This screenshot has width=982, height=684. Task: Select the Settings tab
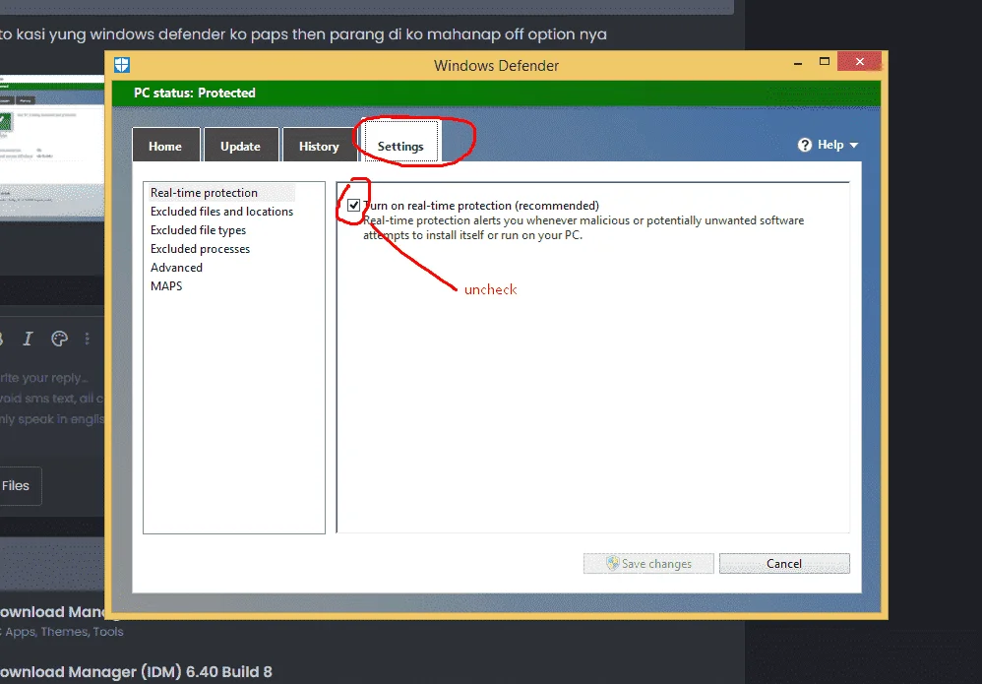point(400,144)
